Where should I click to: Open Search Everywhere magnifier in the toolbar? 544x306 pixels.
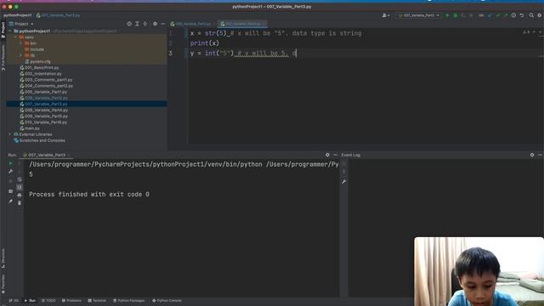(x=531, y=15)
